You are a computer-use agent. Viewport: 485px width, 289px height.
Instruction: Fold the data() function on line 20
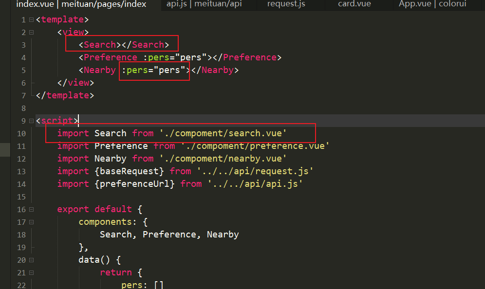pos(31,260)
